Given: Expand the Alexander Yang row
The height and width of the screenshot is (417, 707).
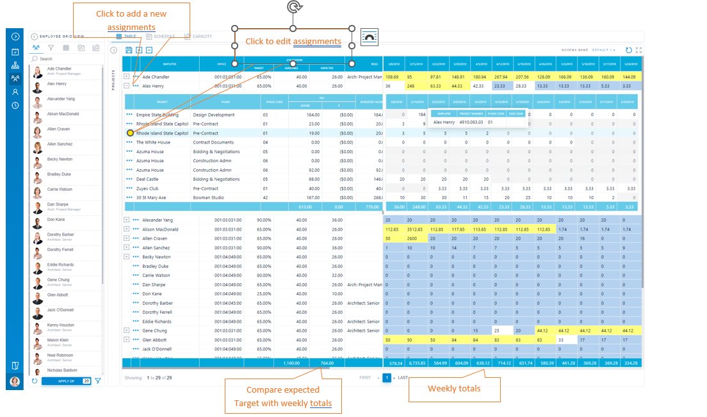Looking at the screenshot, I should point(127,220).
